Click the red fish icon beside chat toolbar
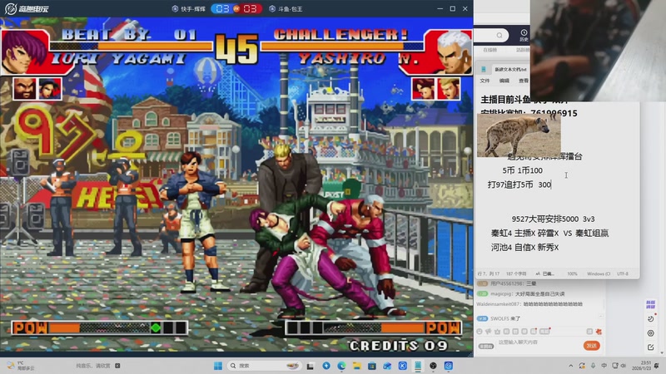This screenshot has width=666, height=374. click(x=599, y=332)
